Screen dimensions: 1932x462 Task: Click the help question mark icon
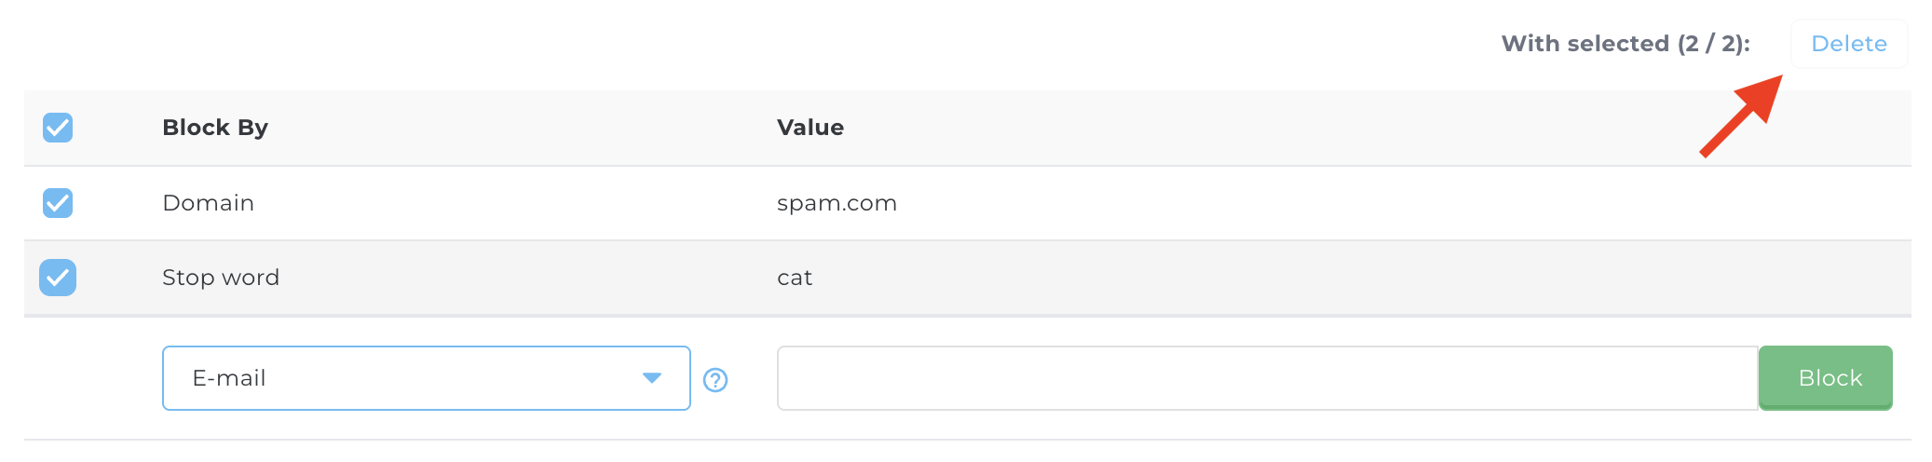pyautogui.click(x=715, y=380)
